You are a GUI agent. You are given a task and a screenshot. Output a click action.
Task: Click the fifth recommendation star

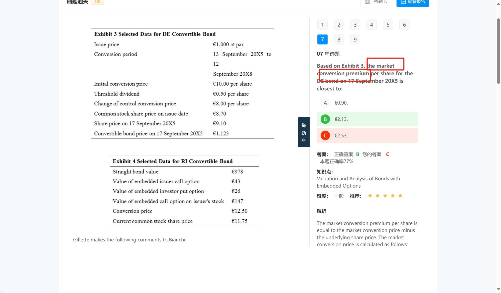tap(400, 196)
